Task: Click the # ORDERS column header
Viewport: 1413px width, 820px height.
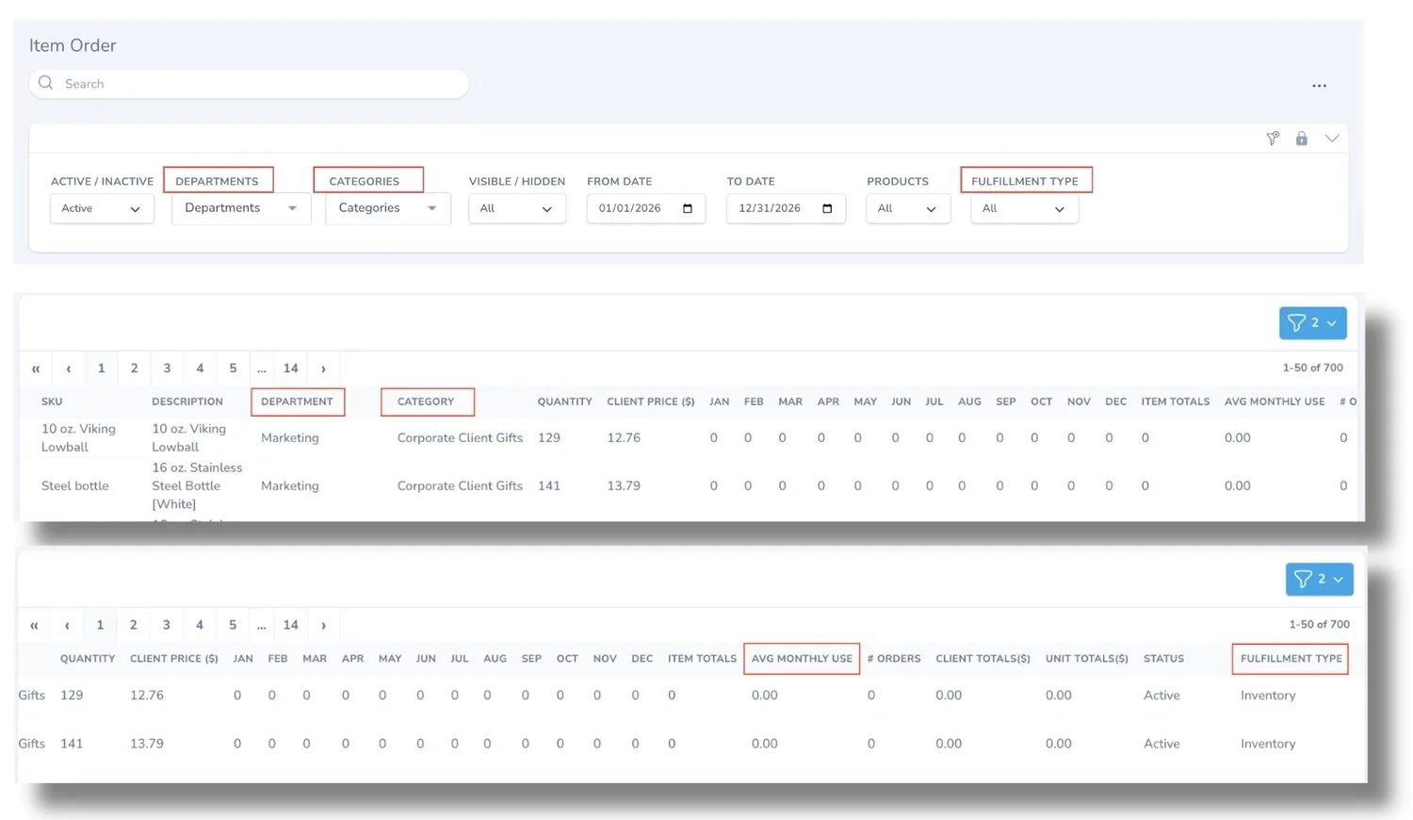Action: coord(894,659)
